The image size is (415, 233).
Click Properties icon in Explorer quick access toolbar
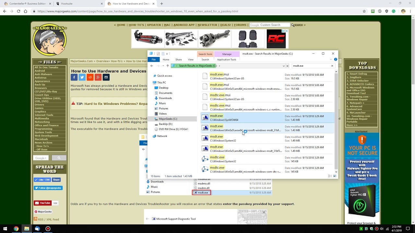158,54
